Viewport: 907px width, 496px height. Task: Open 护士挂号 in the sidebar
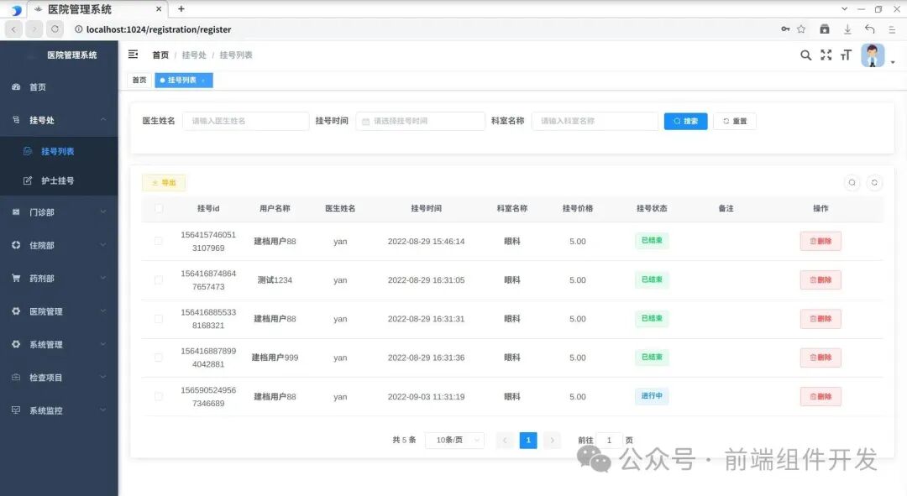[x=59, y=180]
